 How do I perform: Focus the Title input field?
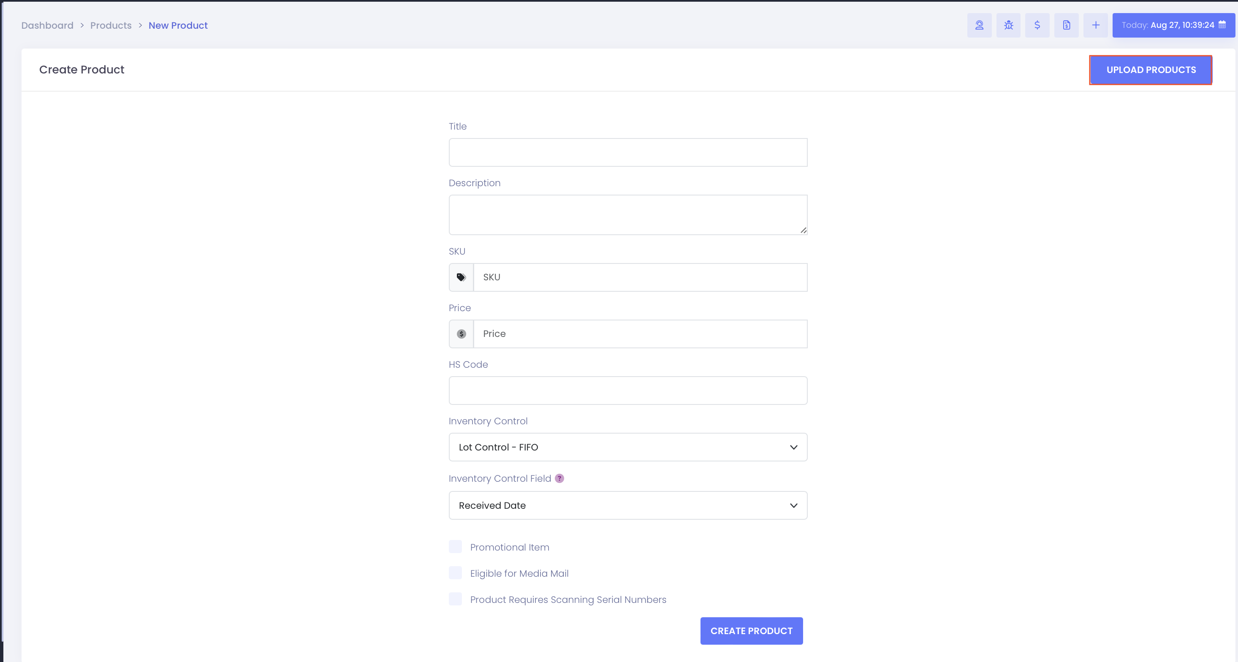click(x=627, y=152)
